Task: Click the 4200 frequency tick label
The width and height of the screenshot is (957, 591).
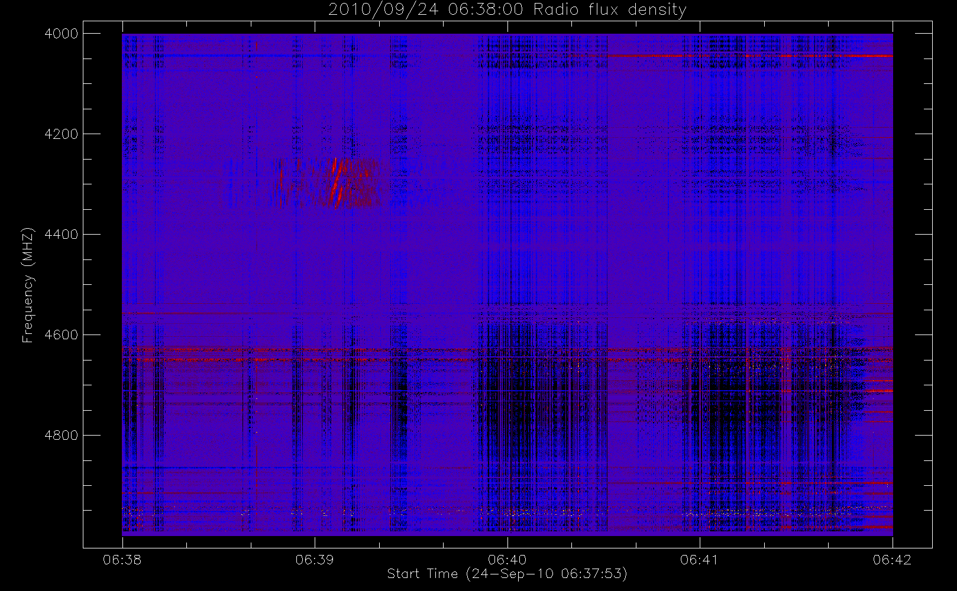Action: coord(62,134)
